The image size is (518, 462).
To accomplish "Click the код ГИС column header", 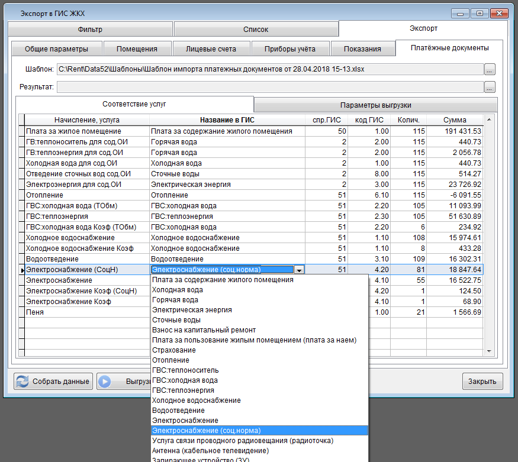I will point(369,120).
